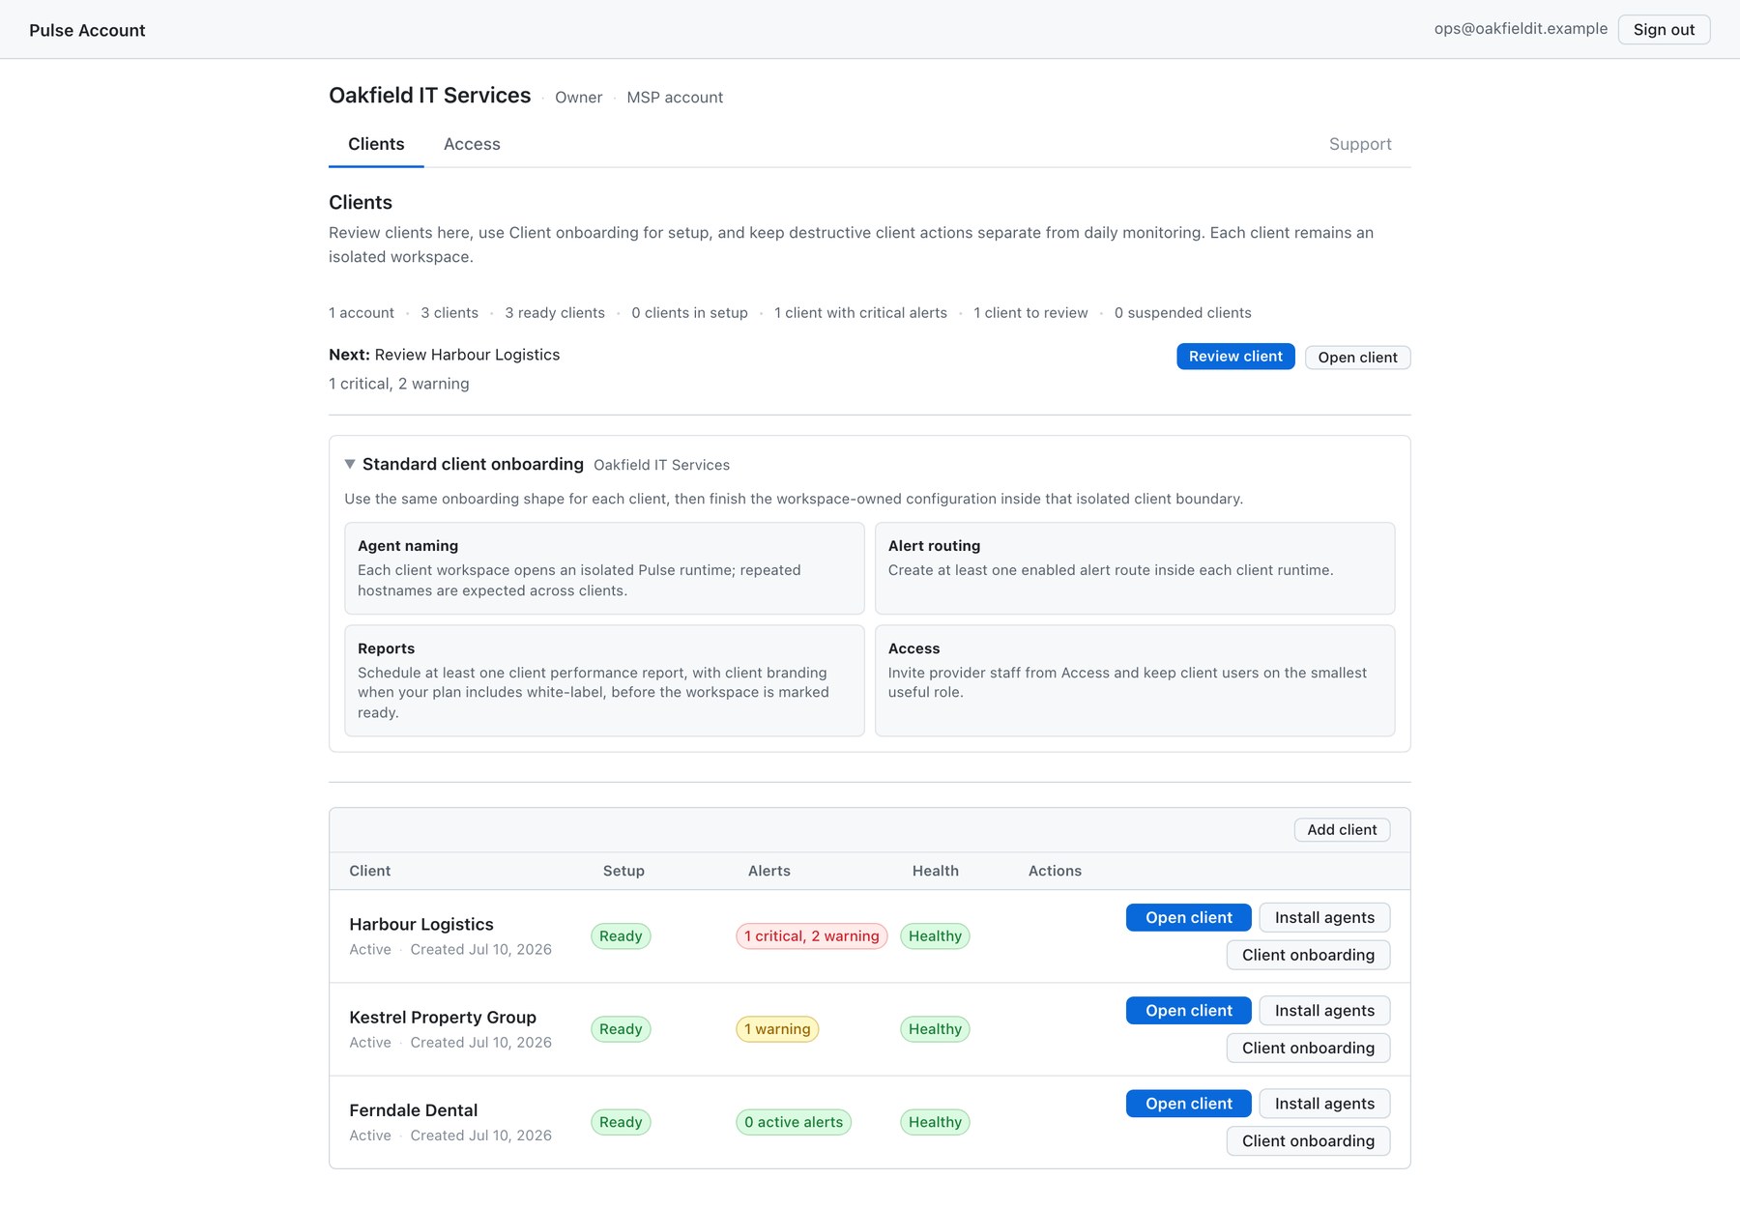
Task: Open Client onboarding for Ferndale Dental
Action: point(1308,1141)
